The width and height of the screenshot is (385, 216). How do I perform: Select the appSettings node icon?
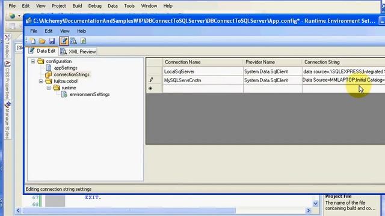click(49, 68)
